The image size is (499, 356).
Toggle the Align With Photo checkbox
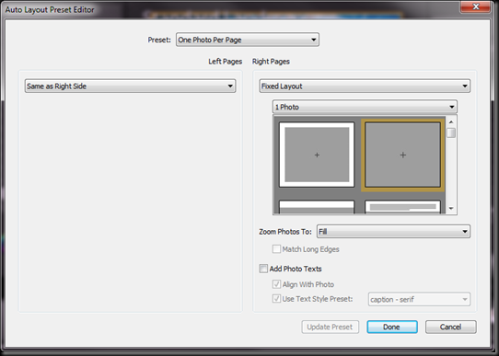click(276, 284)
